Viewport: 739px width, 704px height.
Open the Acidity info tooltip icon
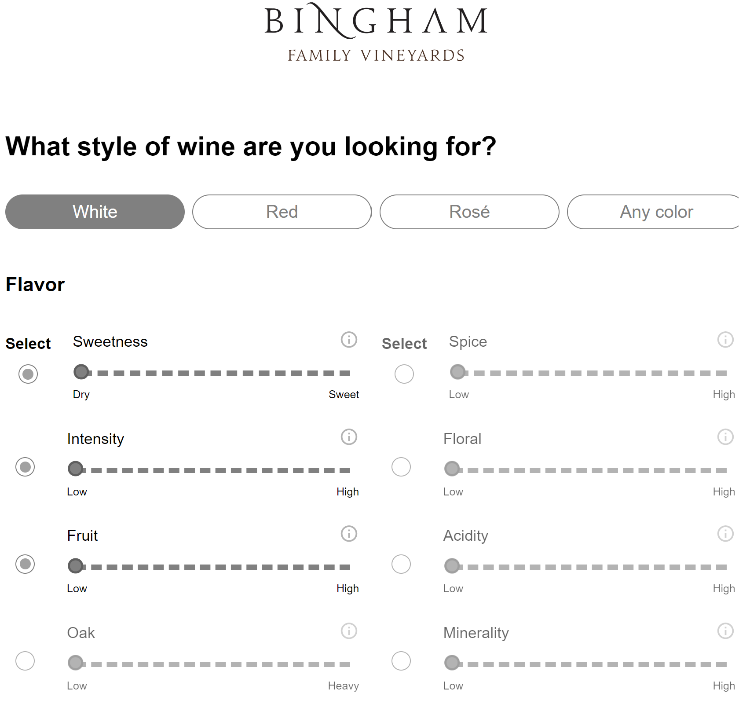pos(725,534)
